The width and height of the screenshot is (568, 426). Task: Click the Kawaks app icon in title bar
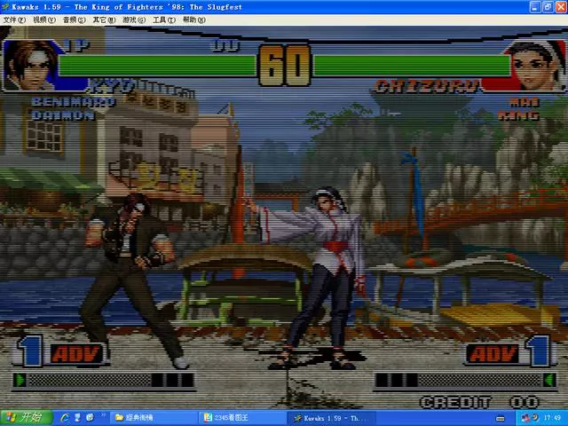point(5,7)
